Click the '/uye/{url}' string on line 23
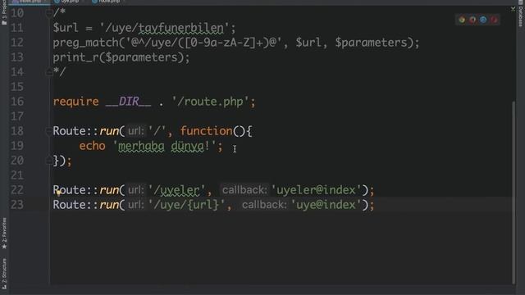The width and height of the screenshot is (525, 295). tap(186, 205)
